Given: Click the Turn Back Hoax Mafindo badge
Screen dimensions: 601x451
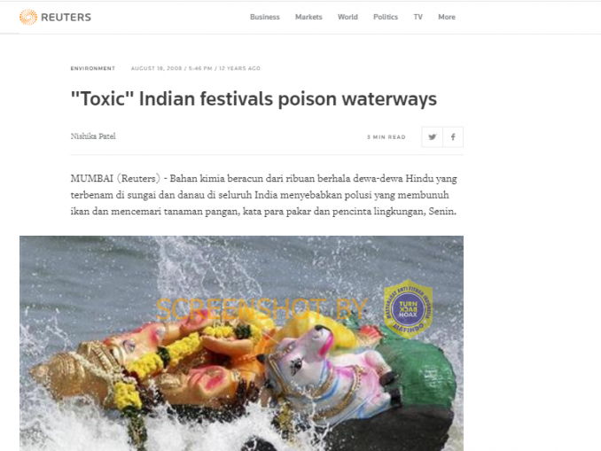Looking at the screenshot, I should (409, 309).
